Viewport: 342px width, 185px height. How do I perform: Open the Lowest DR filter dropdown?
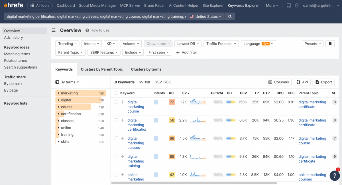click(188, 44)
